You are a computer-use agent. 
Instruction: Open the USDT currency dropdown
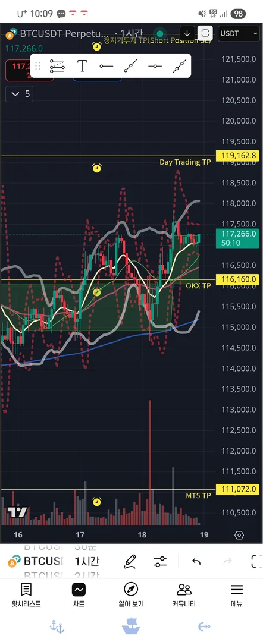pyautogui.click(x=239, y=33)
